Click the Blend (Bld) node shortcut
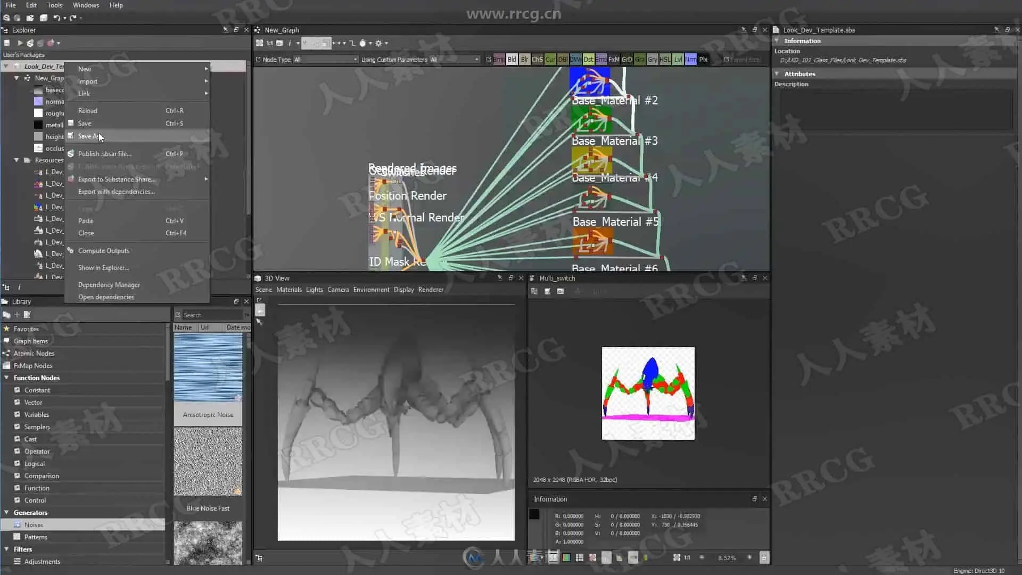This screenshot has height=575, width=1022. (x=512, y=60)
